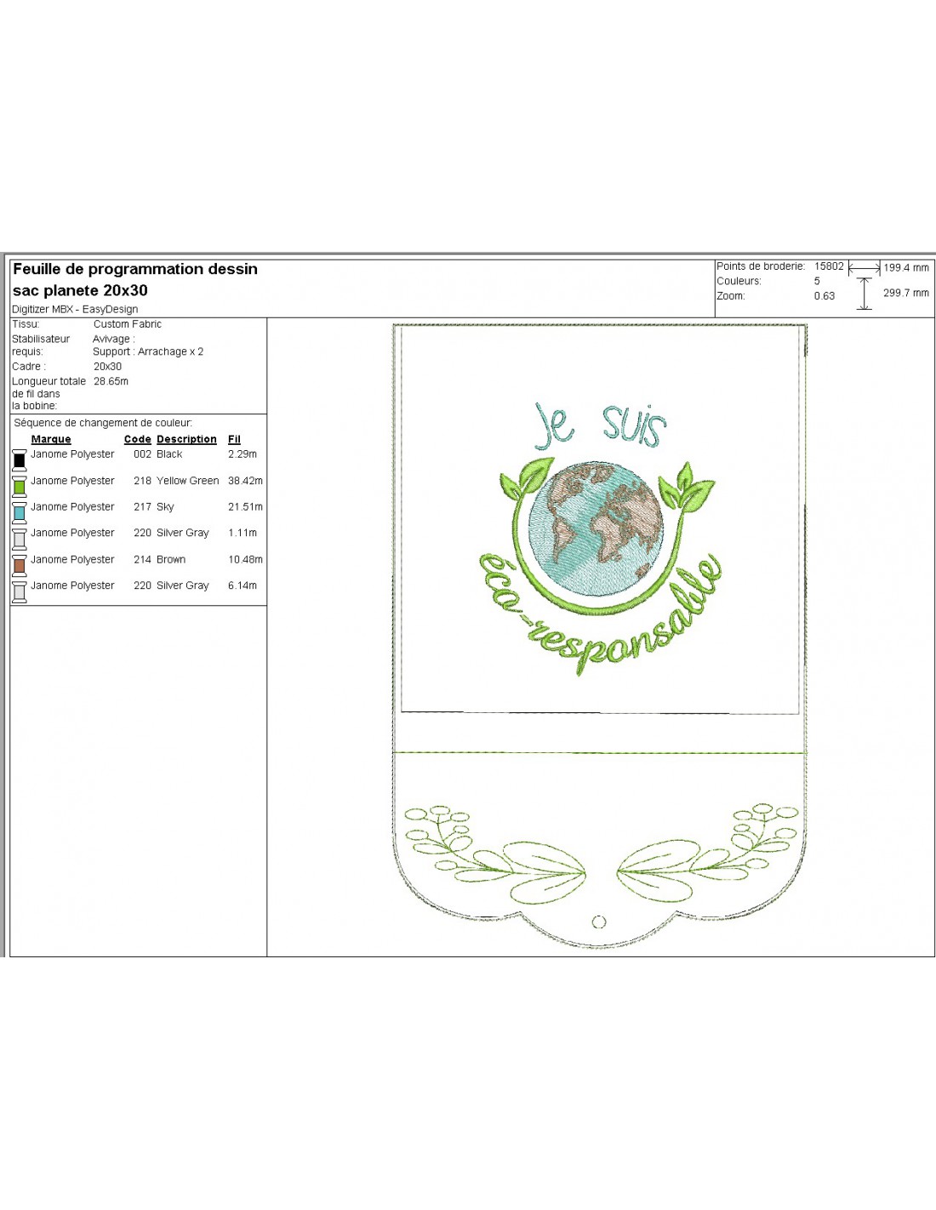Click the green 'éco-responsable' script text
The image size is (936, 1210).
coord(600,621)
